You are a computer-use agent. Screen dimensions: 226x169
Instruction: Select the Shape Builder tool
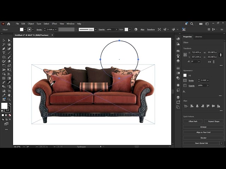4,74
